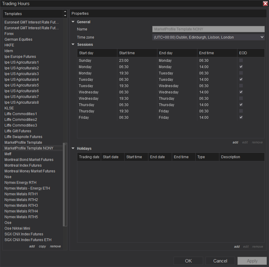Viewport: 269px width, 267px height.
Task: Collapse the Sessions section
Action: tap(73, 44)
